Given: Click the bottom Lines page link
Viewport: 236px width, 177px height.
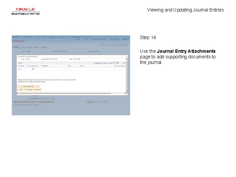Looking at the screenshot, I should (x=20, y=105).
